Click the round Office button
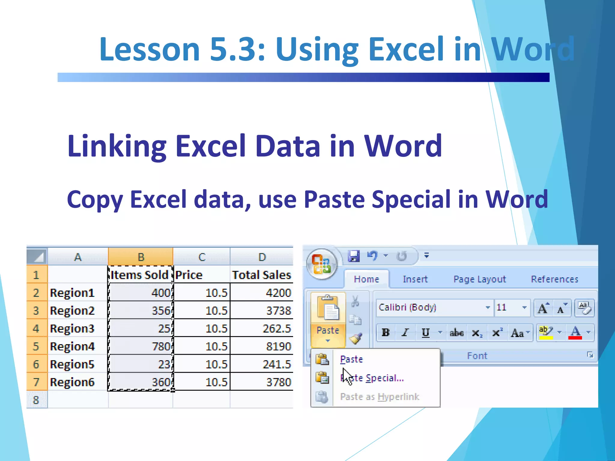The height and width of the screenshot is (461, 615). (322, 264)
